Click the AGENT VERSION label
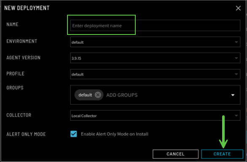This screenshot has height=162, width=247. click(24, 58)
